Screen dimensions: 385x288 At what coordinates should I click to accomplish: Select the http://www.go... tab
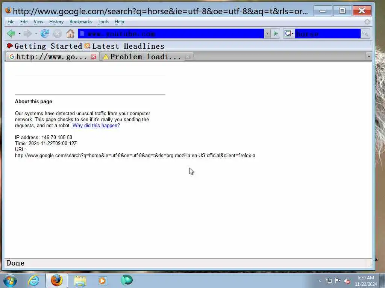(52, 57)
